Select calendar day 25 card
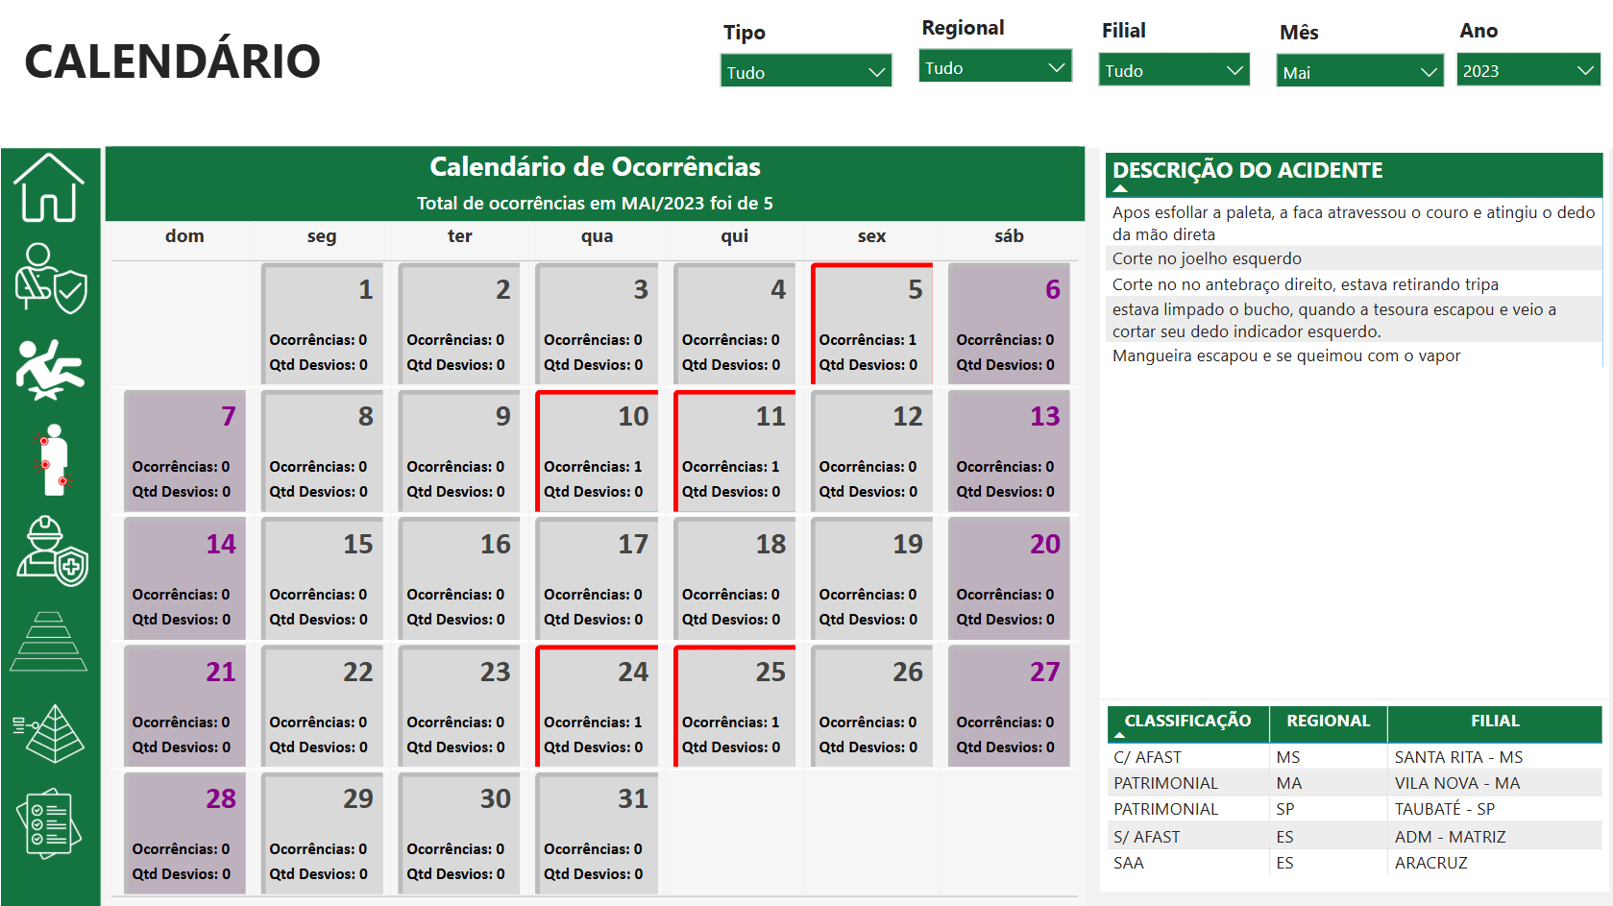 click(735, 706)
